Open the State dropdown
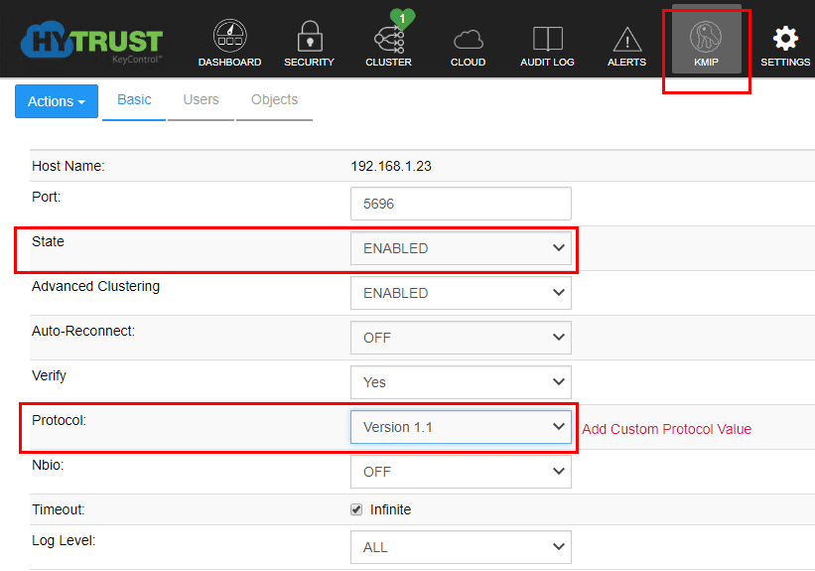 pyautogui.click(x=461, y=248)
